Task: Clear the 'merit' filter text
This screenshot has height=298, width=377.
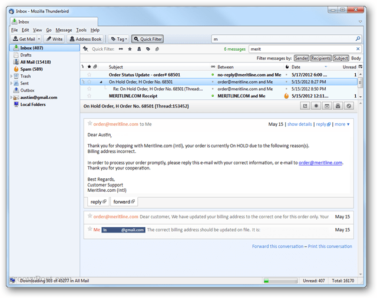Action: 358,49
